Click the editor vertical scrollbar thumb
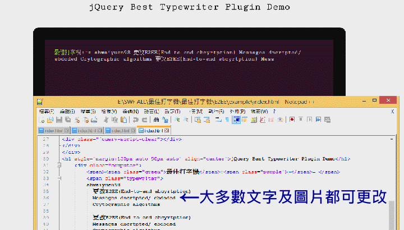The image size is (404, 230). (392, 215)
